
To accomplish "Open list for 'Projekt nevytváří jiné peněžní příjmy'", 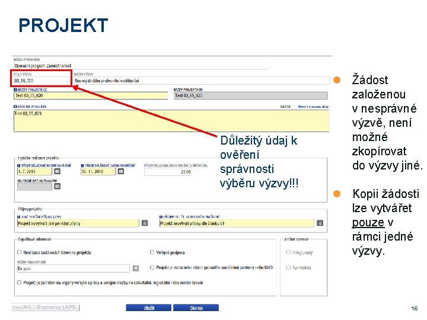I will tap(145, 223).
